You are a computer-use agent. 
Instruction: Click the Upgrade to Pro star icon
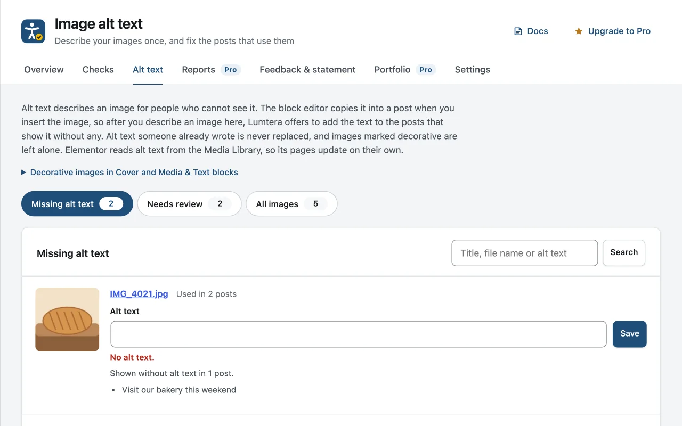[x=579, y=31]
